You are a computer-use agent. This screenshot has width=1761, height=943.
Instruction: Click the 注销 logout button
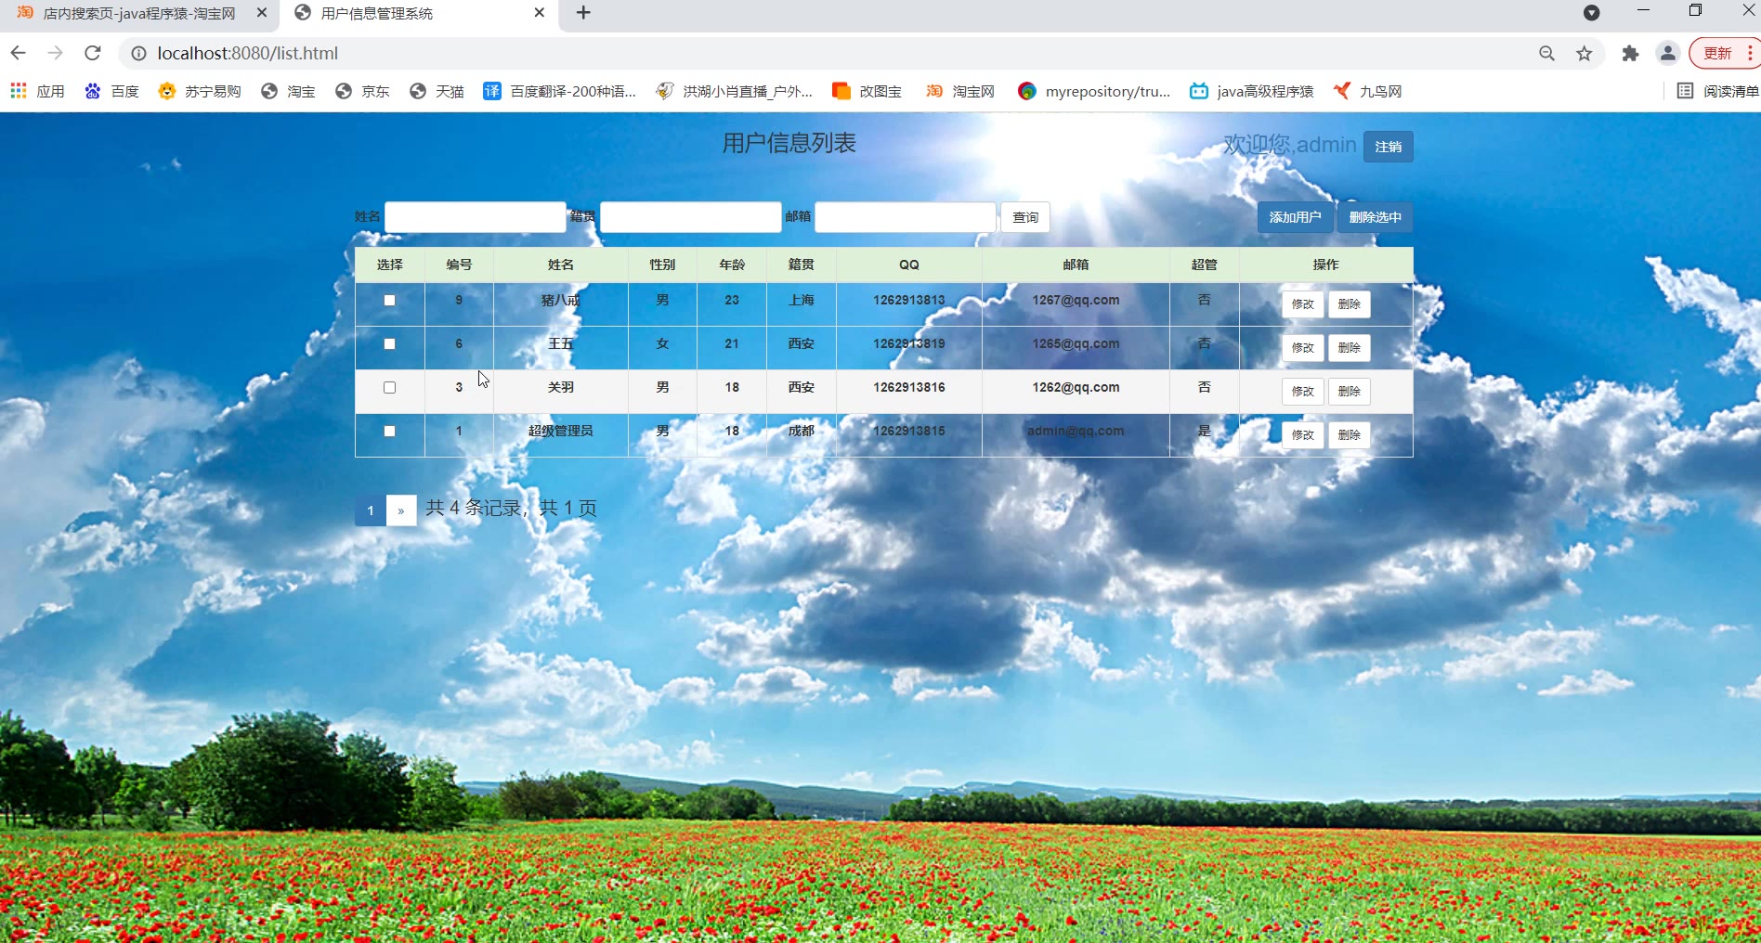1389,147
